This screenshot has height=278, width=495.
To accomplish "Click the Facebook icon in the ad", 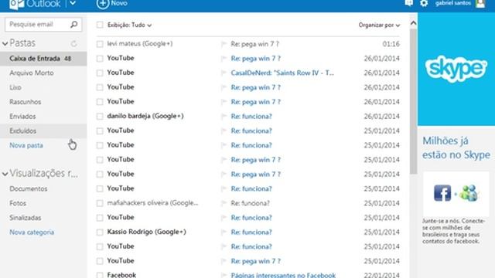I will click(442, 193).
